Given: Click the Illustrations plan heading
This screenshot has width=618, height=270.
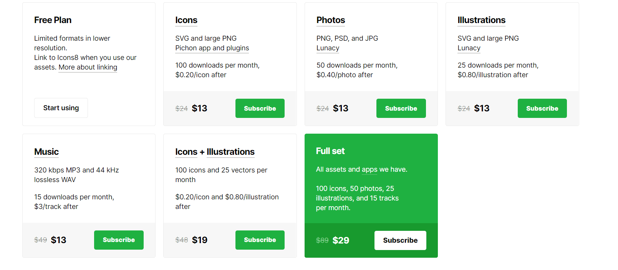Looking at the screenshot, I should coord(481,20).
